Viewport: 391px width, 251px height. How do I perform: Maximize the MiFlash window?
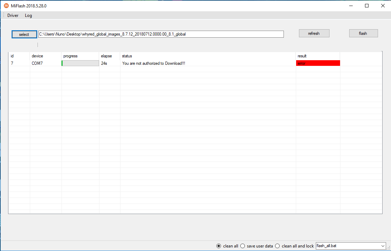click(367, 6)
